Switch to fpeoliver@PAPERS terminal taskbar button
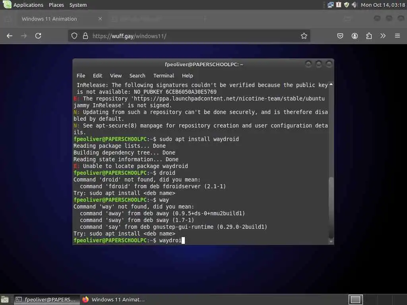Image resolution: width=407 pixels, height=305 pixels. (x=46, y=299)
